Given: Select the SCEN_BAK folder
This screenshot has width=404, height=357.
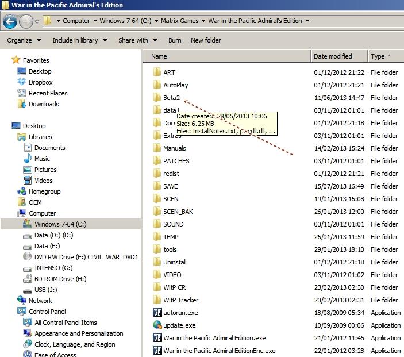Looking at the screenshot, I should tap(173, 212).
